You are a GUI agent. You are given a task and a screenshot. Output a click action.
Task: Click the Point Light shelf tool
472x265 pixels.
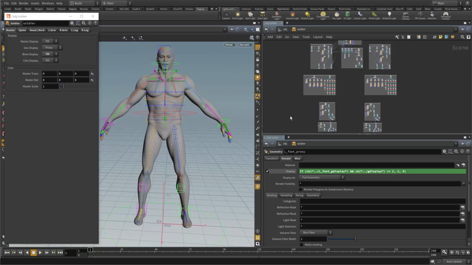point(237,15)
